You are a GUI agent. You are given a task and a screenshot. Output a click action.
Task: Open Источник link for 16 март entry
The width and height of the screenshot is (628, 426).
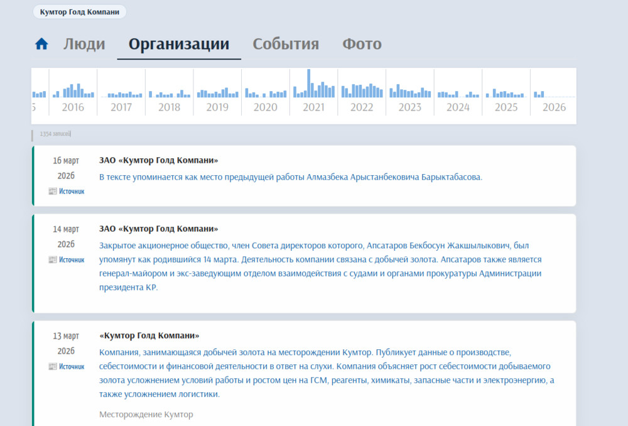click(x=72, y=191)
